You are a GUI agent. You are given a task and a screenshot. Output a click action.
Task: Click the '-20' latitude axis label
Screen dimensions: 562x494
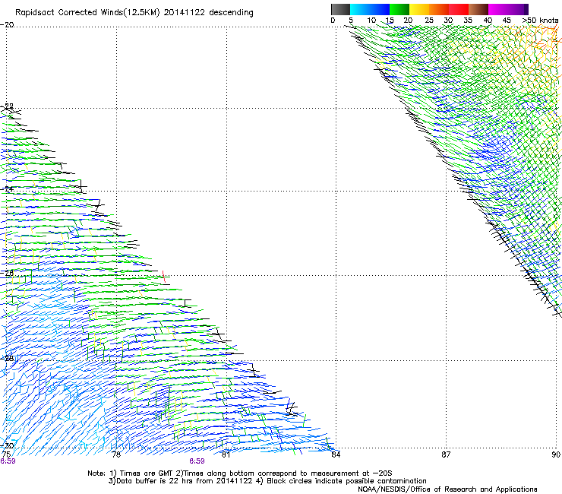click(7, 24)
